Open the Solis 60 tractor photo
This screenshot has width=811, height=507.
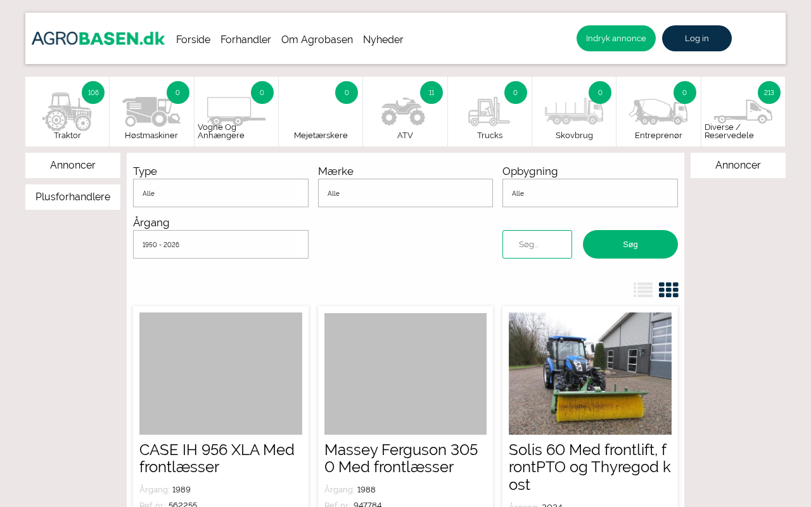coord(590,373)
